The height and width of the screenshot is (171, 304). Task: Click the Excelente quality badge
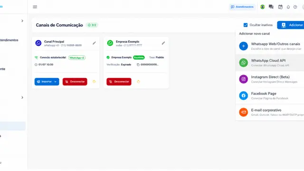(x=139, y=57)
